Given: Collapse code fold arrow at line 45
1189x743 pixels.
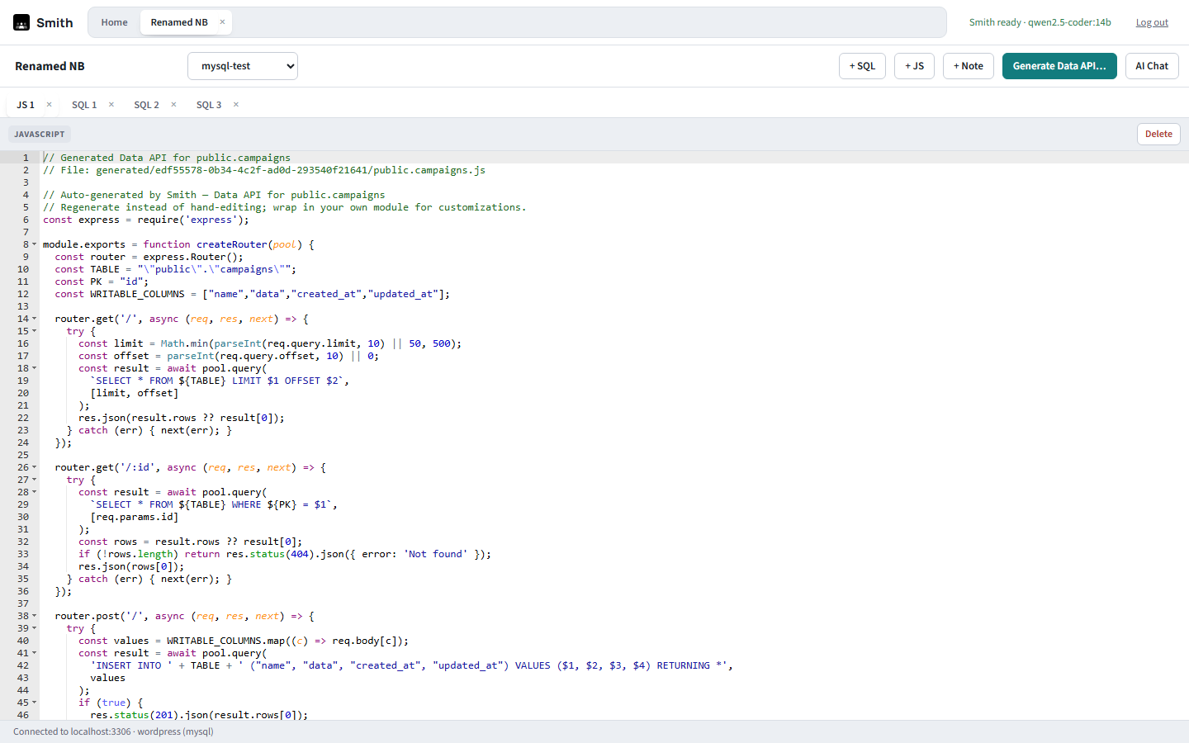Looking at the screenshot, I should (x=34, y=703).
